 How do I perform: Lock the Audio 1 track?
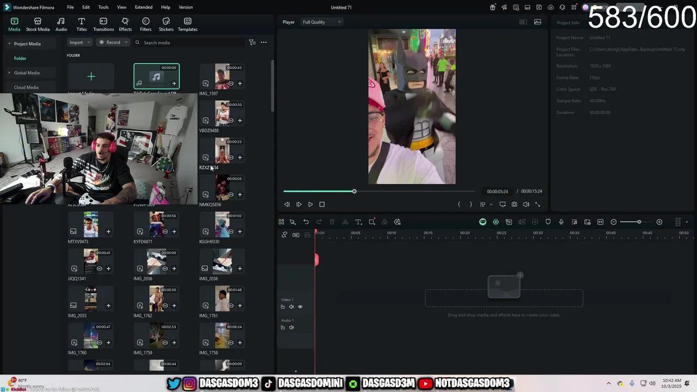click(283, 327)
